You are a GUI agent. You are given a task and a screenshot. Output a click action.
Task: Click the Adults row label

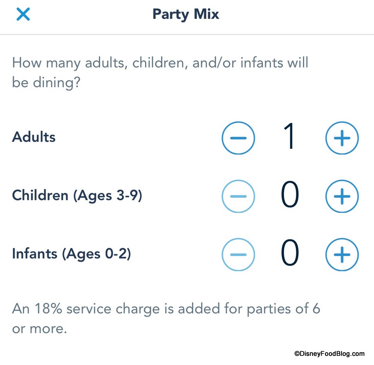(x=34, y=137)
